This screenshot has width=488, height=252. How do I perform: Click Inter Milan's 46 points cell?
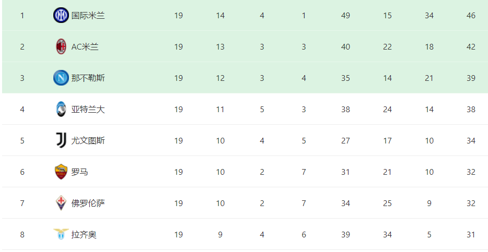pos(471,16)
